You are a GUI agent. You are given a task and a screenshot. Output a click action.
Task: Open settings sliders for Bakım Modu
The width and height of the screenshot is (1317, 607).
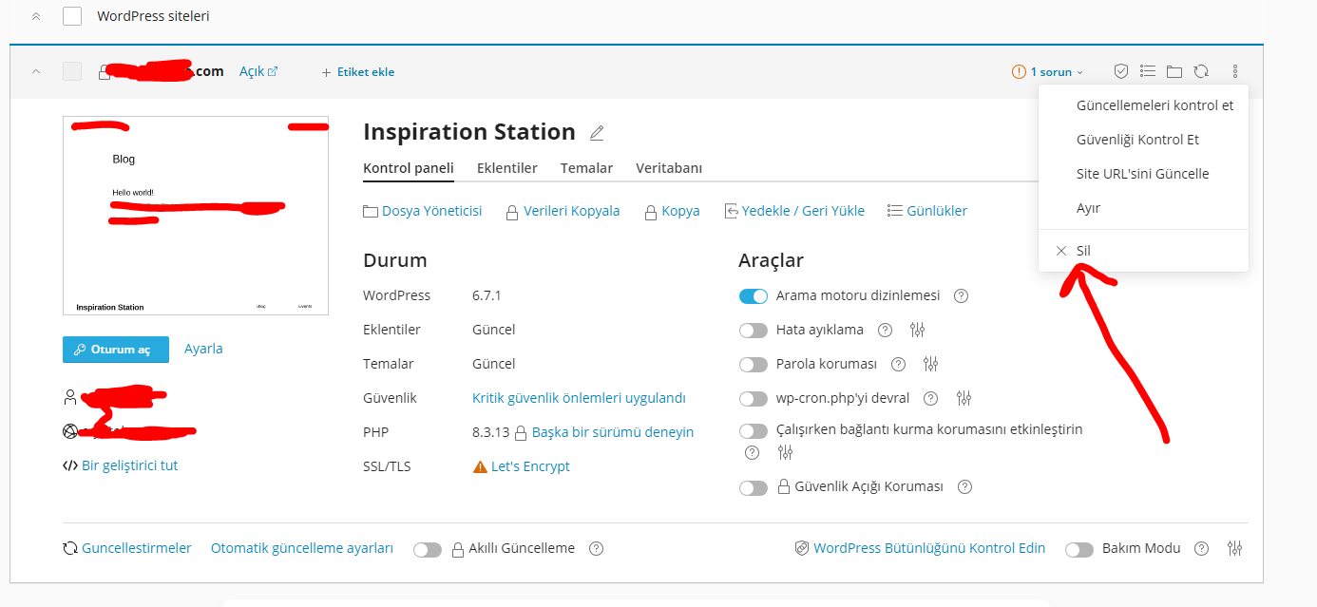[x=1234, y=548]
